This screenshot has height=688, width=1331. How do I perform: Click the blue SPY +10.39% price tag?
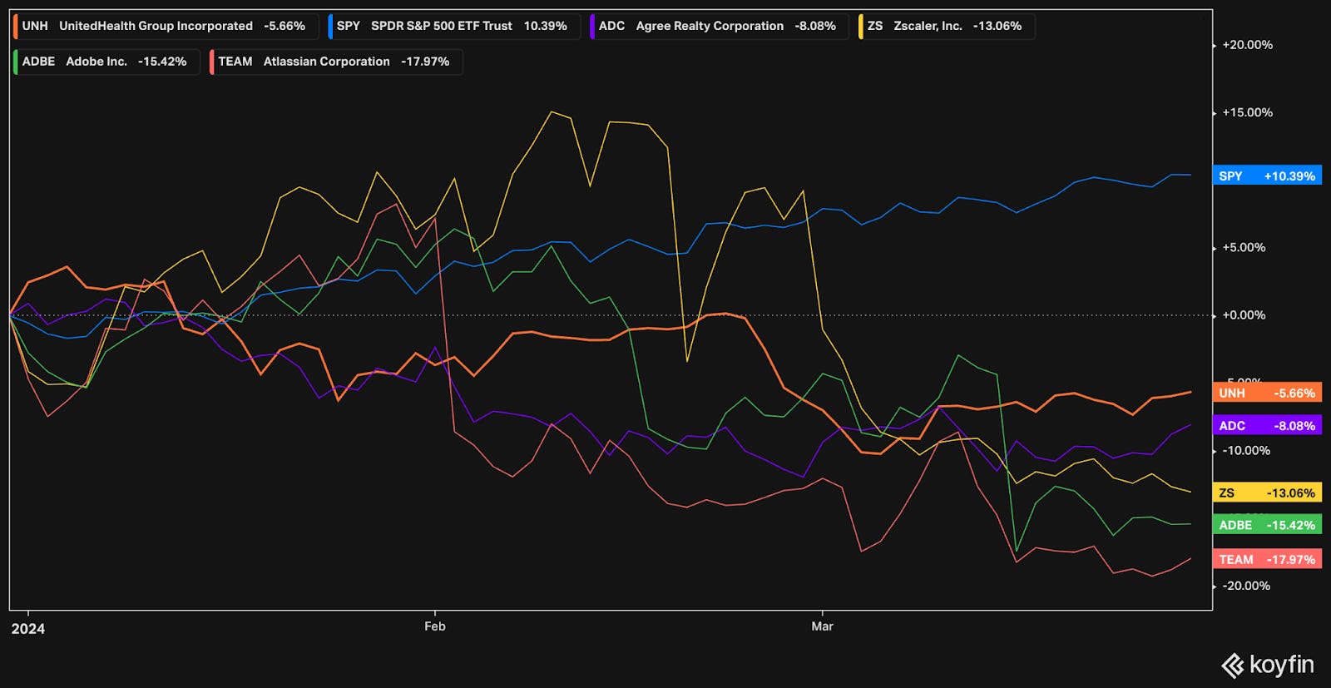[1267, 176]
